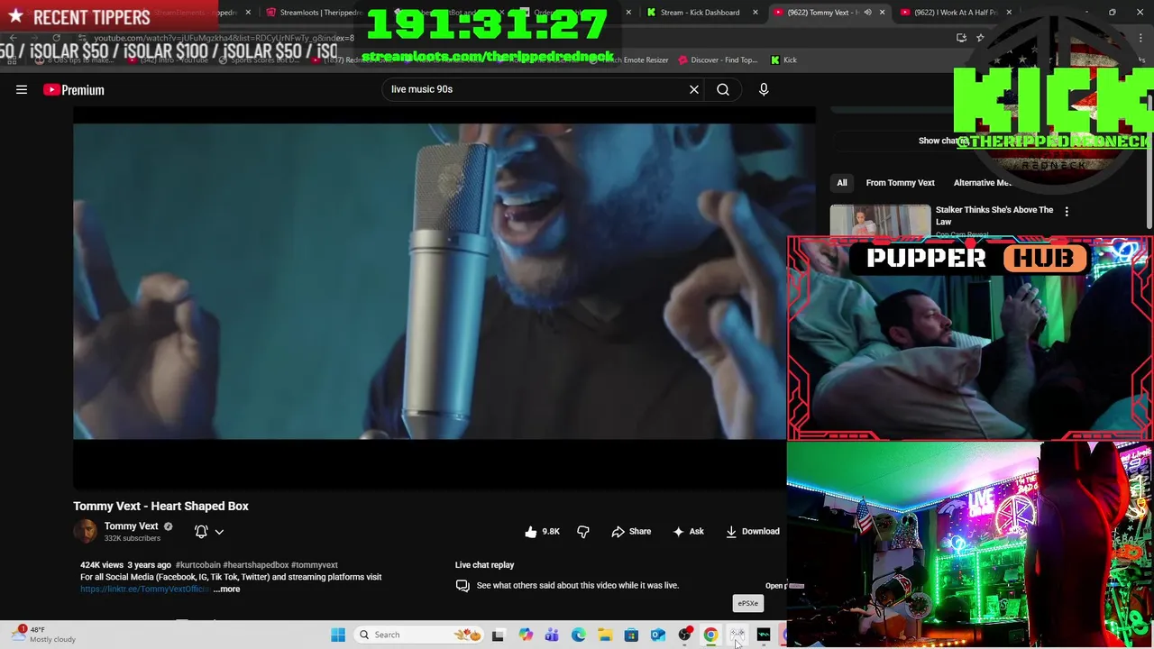The width and height of the screenshot is (1154, 649).
Task: Select the 'All' filter chip
Action: [x=842, y=183]
